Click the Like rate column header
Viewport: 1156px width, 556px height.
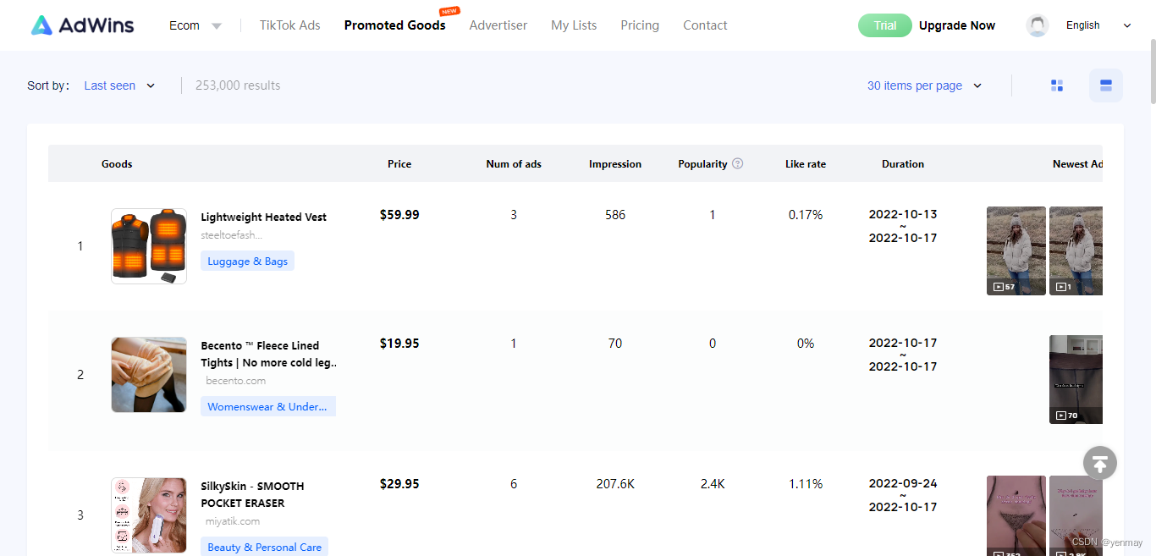click(x=806, y=164)
